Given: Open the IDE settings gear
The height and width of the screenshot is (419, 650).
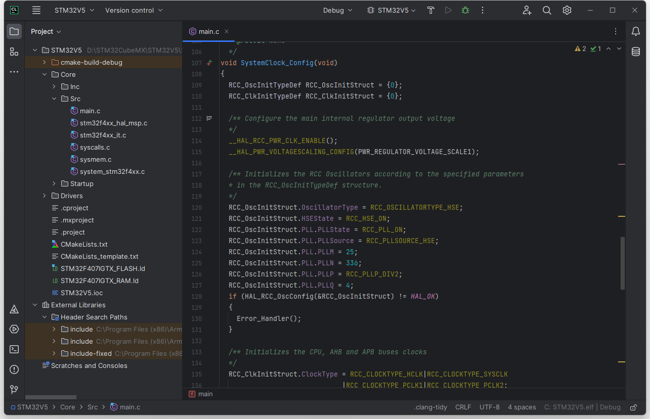Looking at the screenshot, I should tap(567, 10).
